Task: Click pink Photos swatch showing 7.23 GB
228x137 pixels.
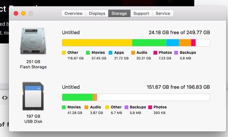Action: click(x=155, y=53)
